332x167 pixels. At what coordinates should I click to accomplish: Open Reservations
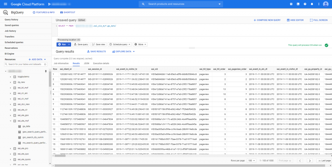click(x=11, y=48)
